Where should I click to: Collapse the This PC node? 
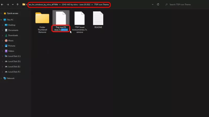pyautogui.click(x=1, y=20)
